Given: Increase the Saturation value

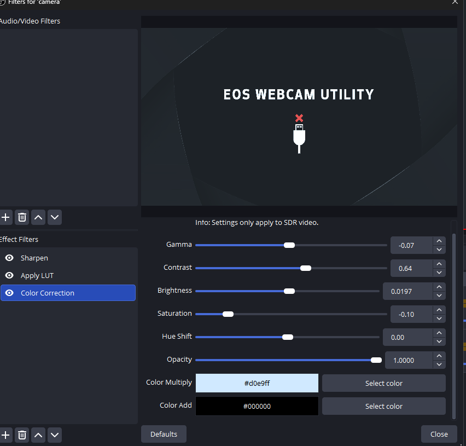Looking at the screenshot, I should coord(439,310).
